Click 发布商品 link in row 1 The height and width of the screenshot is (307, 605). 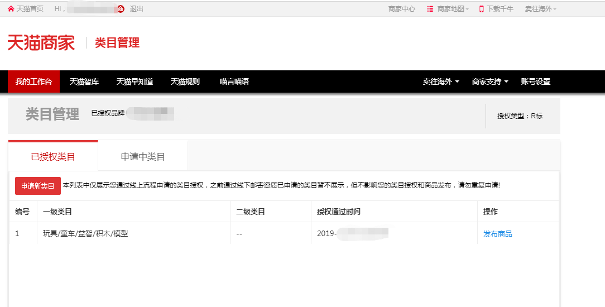coord(497,234)
